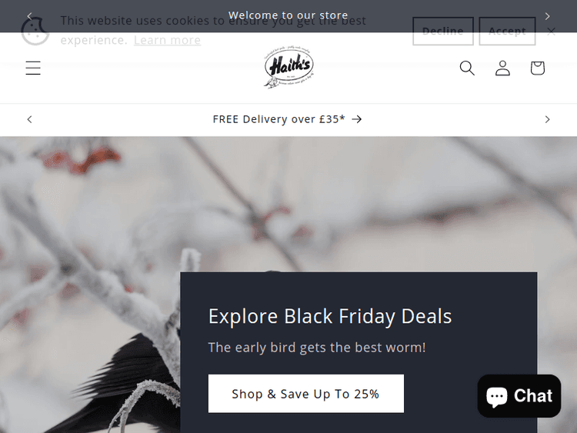Decline the website cookies
577x433 pixels.
pos(442,31)
